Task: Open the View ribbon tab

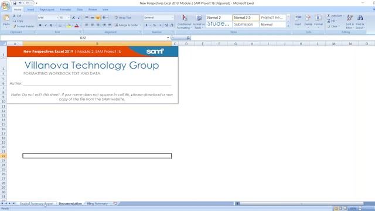Action: (x=105, y=9)
